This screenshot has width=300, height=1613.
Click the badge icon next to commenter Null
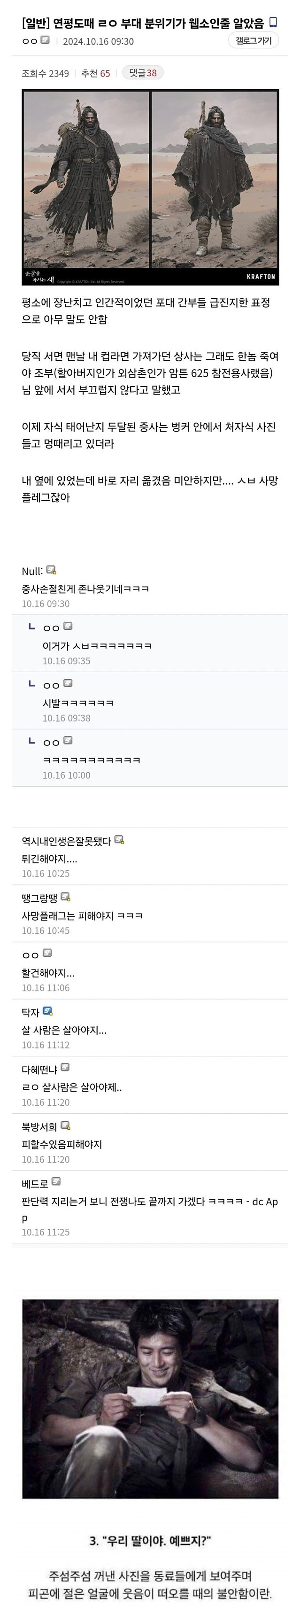(x=51, y=570)
